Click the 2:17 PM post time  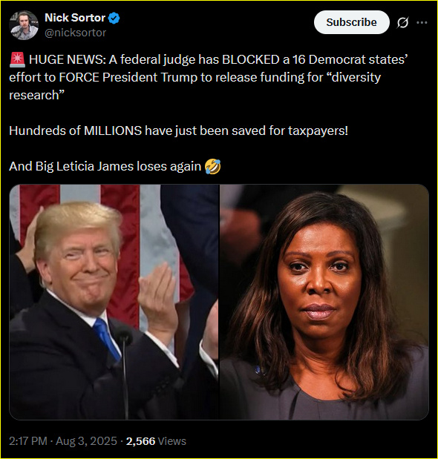[28, 441]
